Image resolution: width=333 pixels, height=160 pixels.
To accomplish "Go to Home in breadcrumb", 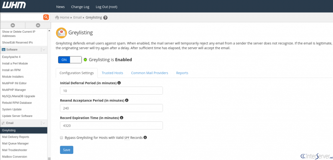I will 65,17.
